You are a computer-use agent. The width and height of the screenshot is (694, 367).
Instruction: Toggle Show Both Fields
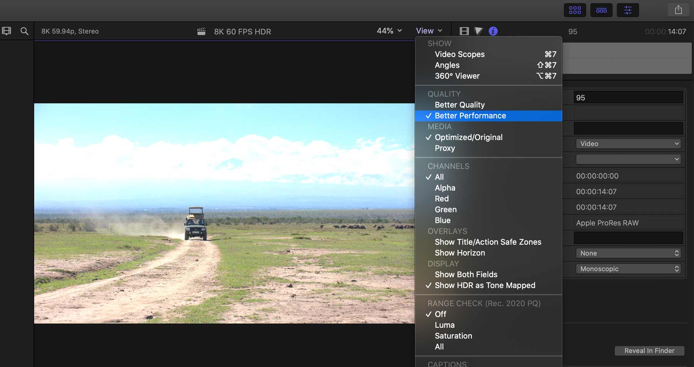point(488,274)
